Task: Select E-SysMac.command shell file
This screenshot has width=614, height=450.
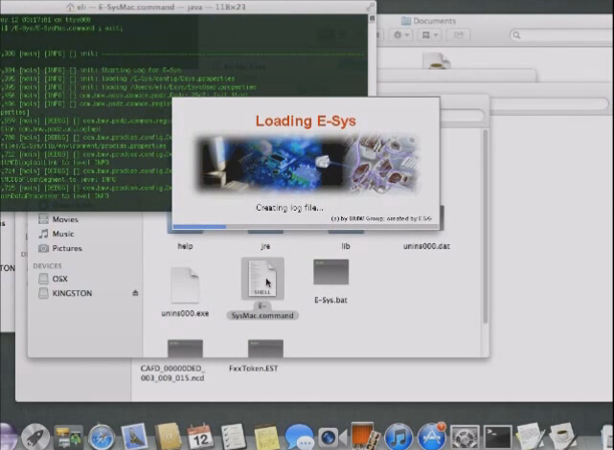Action: point(262,279)
